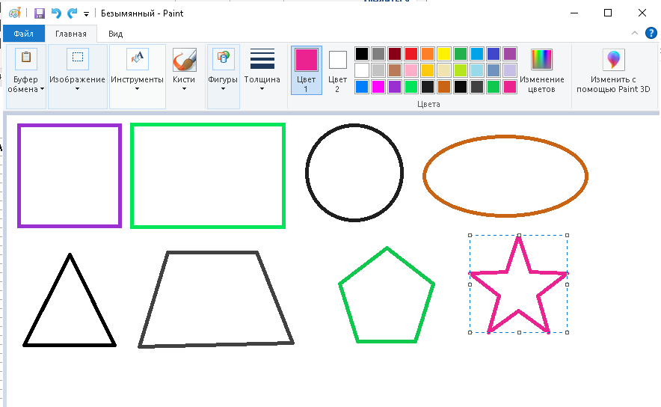Pick the hot pink custom swatch at row end
Viewport: 661px width, 407px height.
[510, 87]
